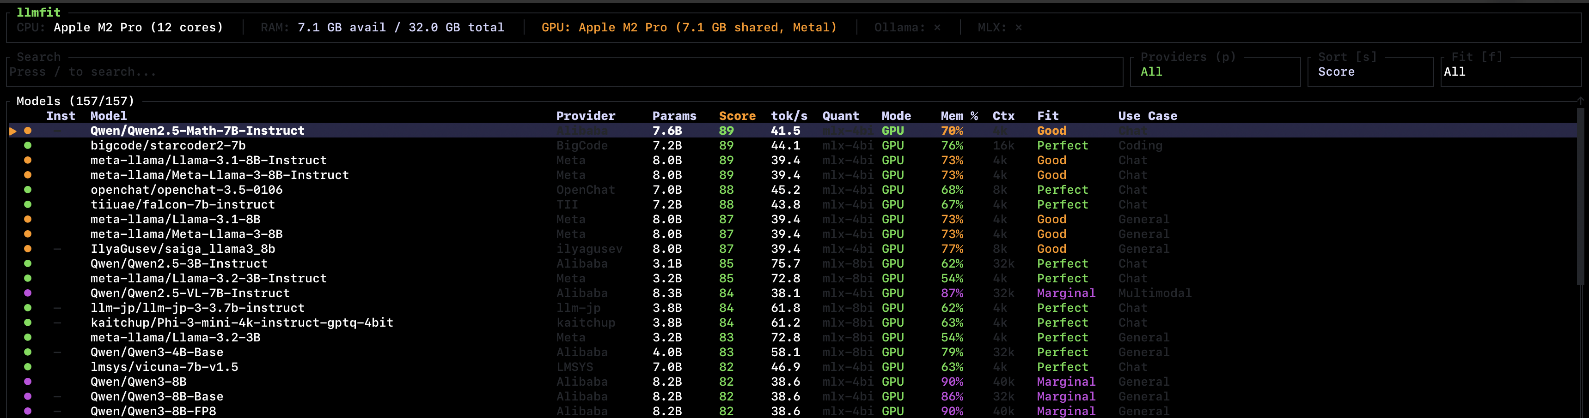Click orange dot beside Qwen/Qwen2.5-Math-7B-Instruct
Image resolution: width=1589 pixels, height=418 pixels.
27,131
